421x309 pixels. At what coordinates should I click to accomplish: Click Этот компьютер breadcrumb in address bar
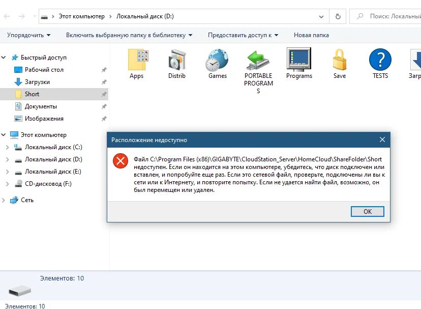pos(82,16)
